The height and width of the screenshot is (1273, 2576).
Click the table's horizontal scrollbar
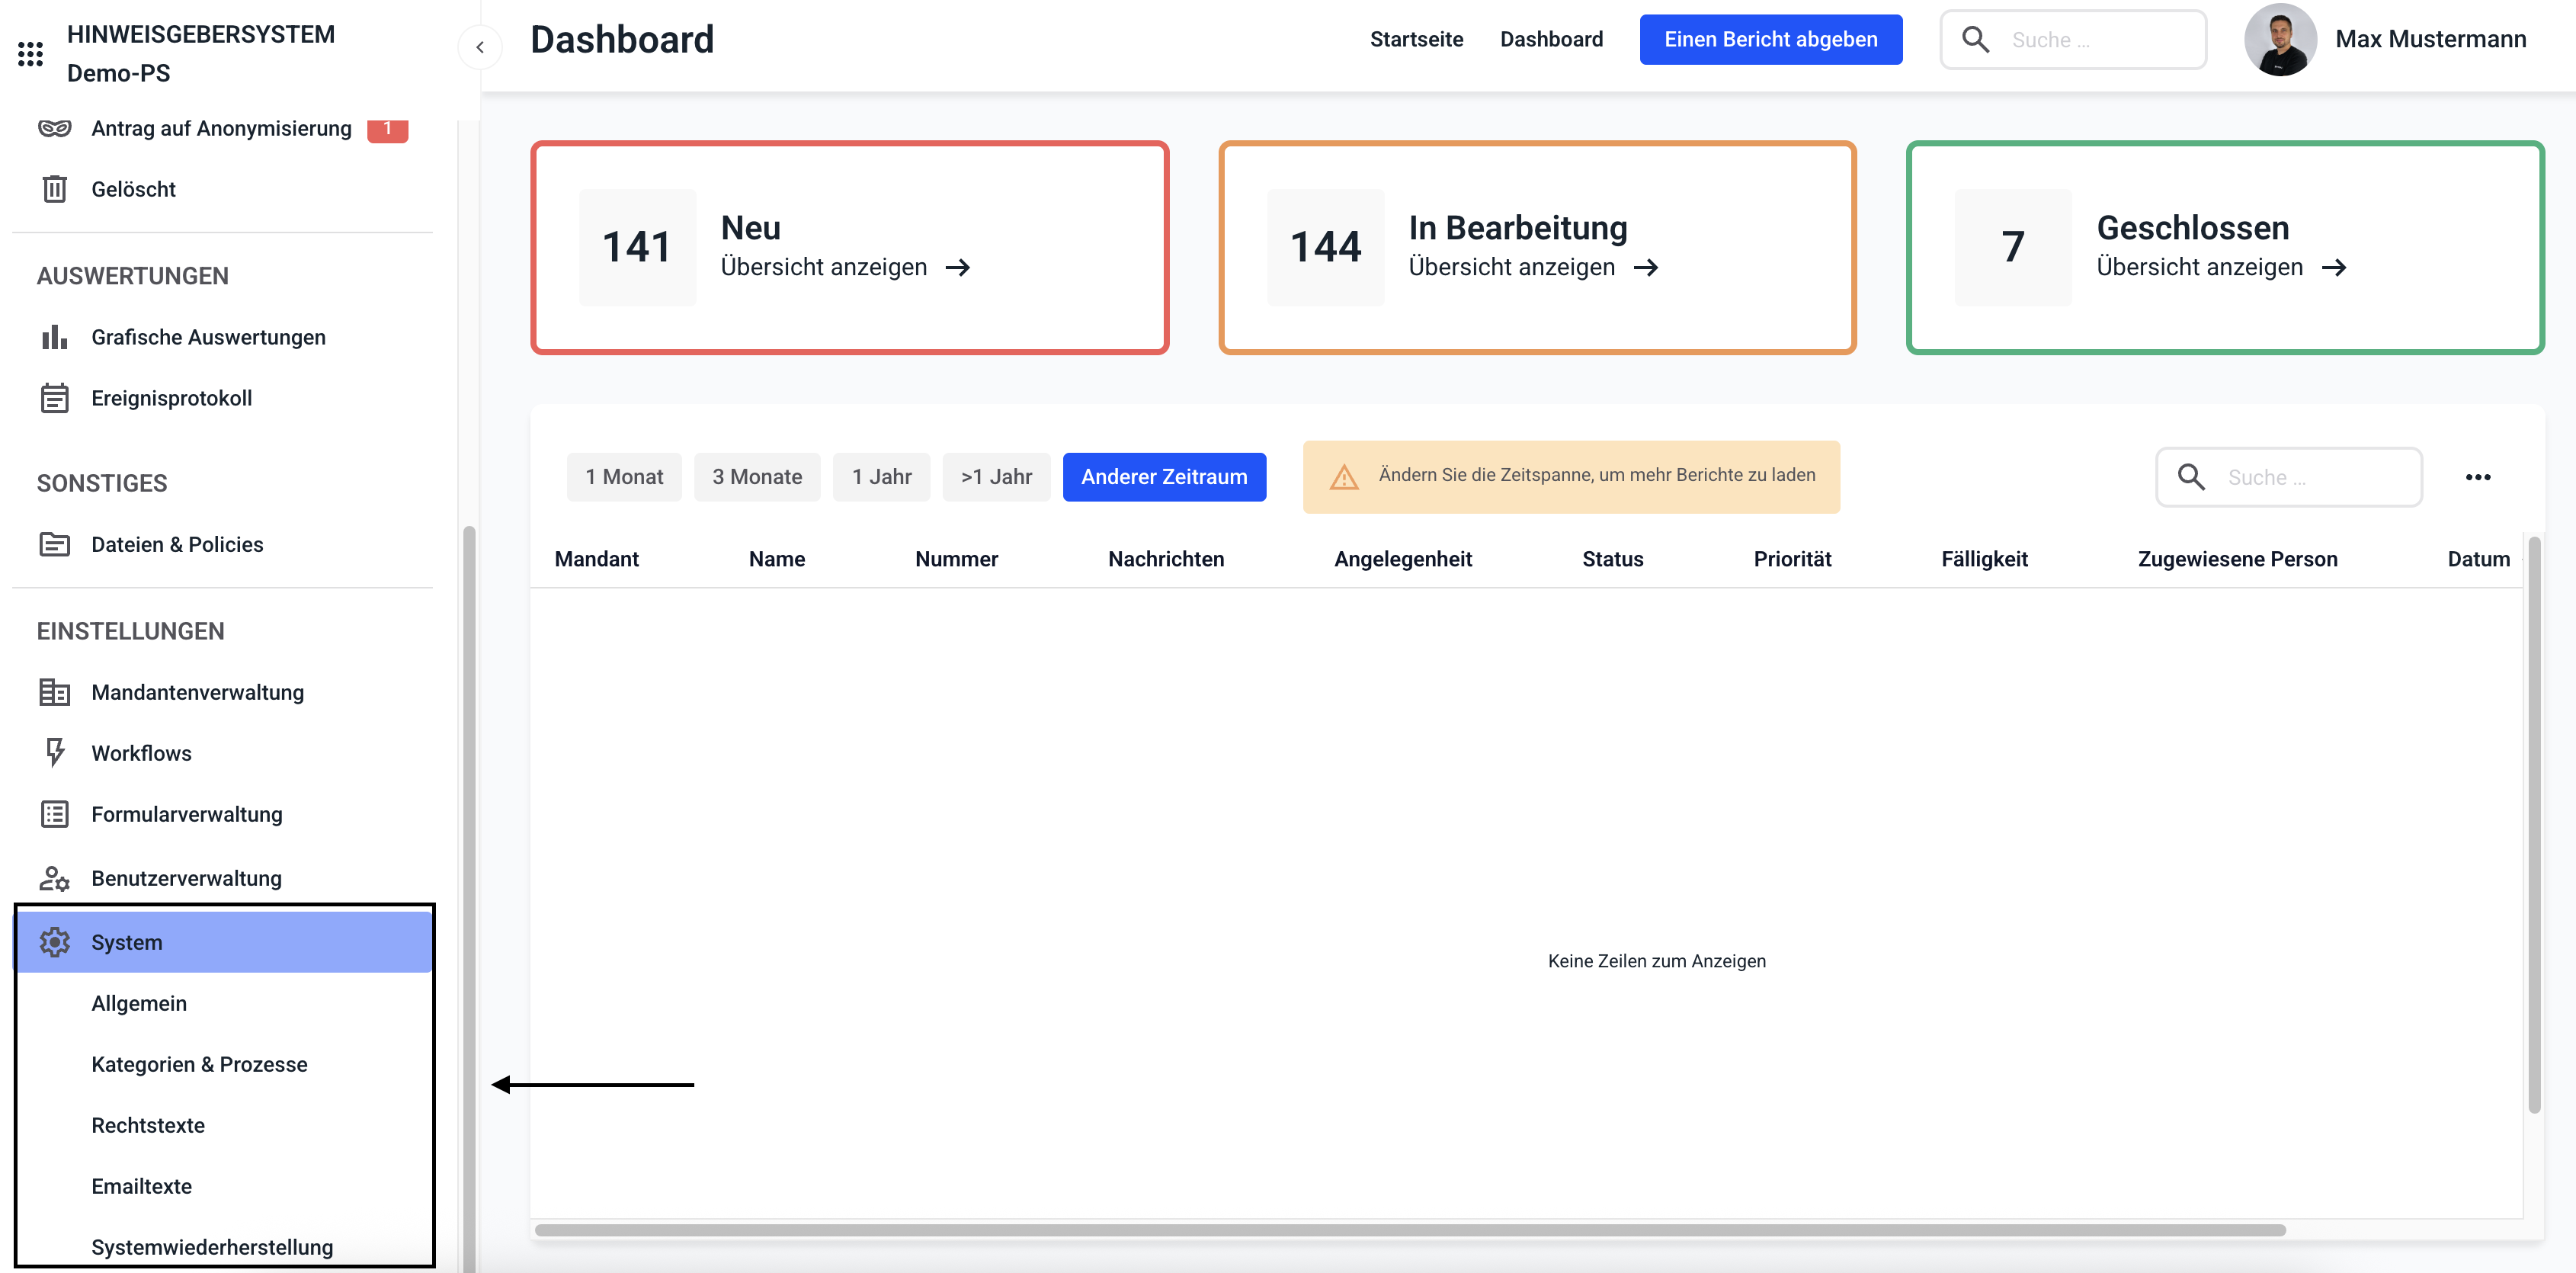pos(1410,1230)
